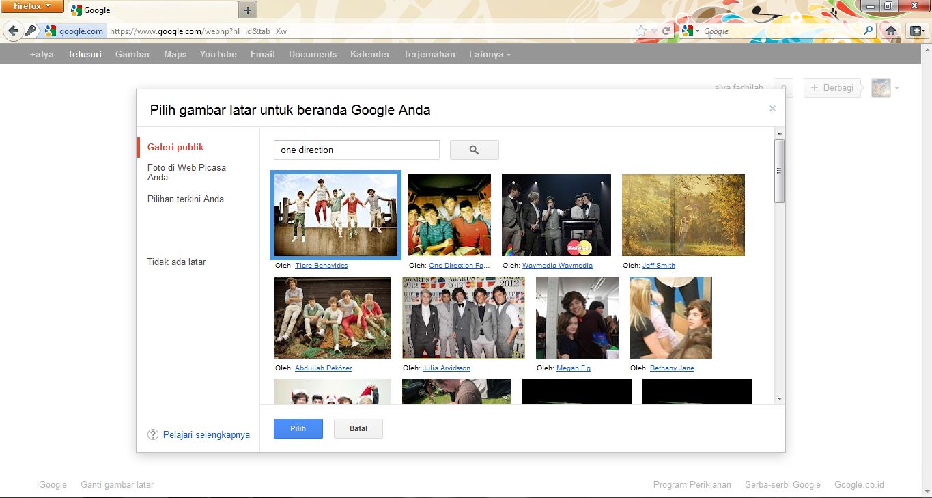Click the Berbagi share button
This screenshot has height=498, width=932.
pos(832,87)
